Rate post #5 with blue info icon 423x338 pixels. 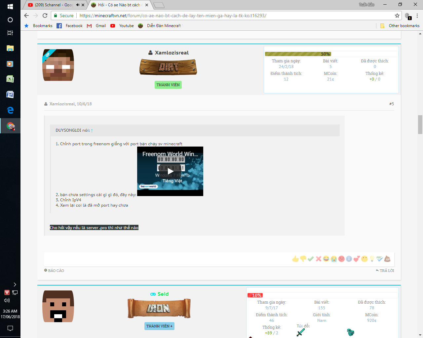pos(349,259)
